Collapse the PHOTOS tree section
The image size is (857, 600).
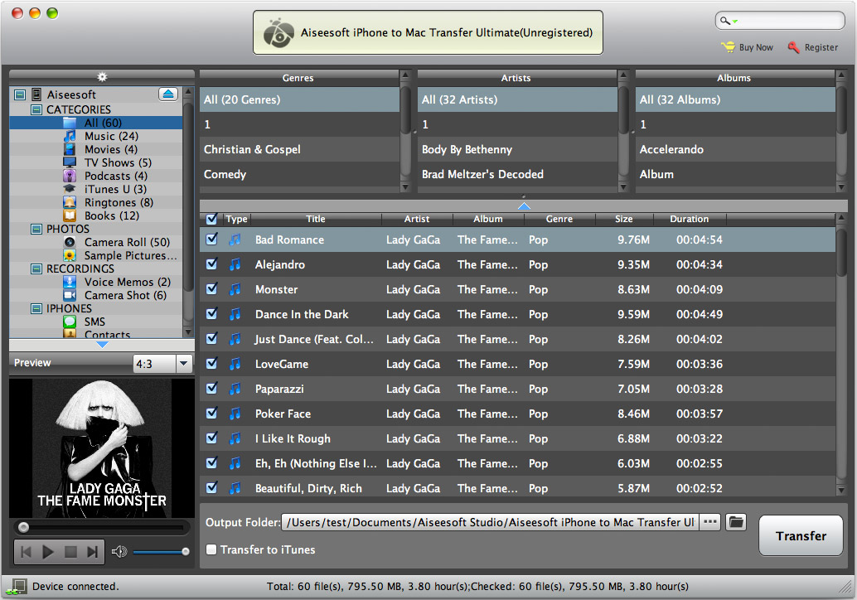[x=36, y=229]
